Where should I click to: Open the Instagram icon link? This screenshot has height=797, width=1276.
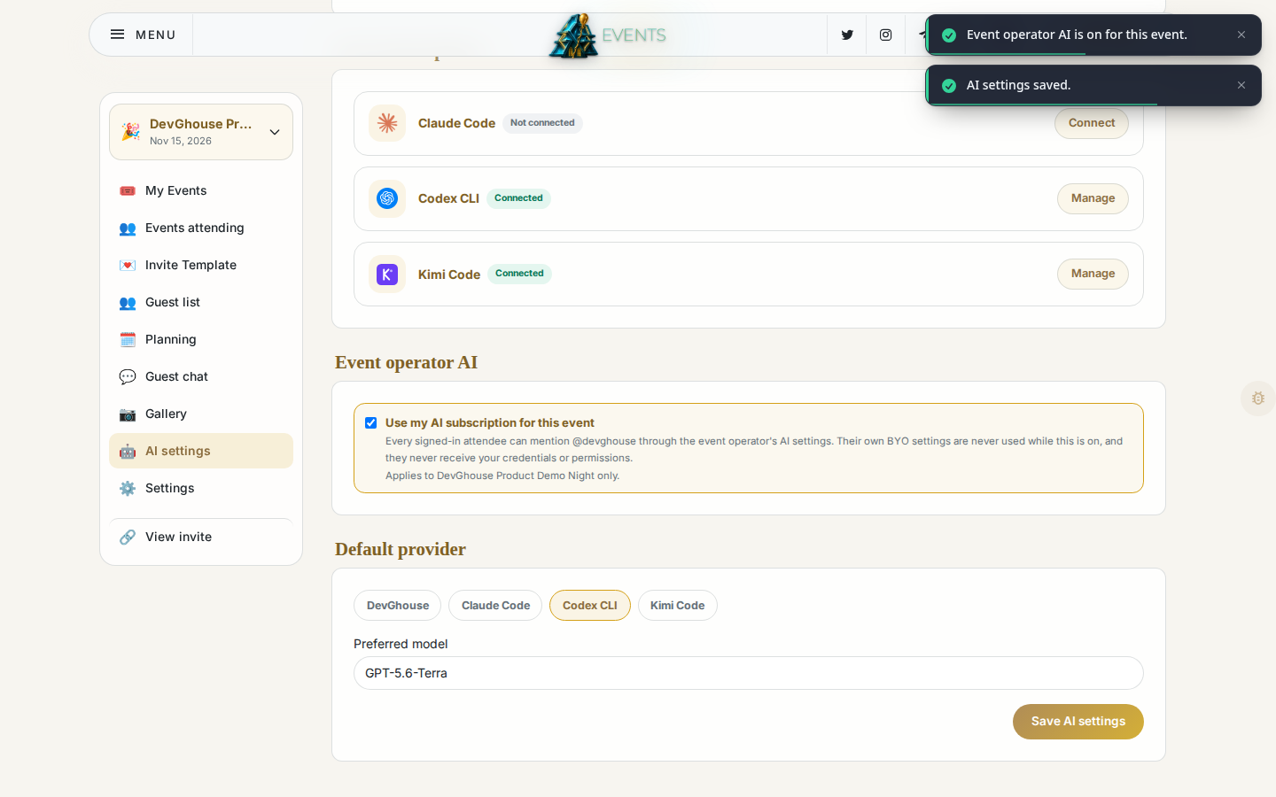[x=885, y=35]
